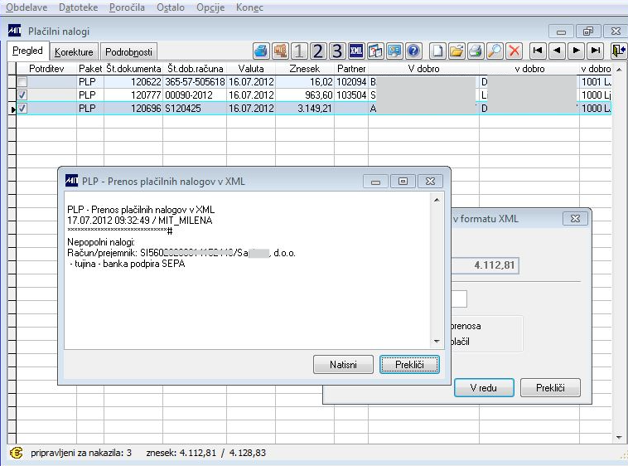Click the Št.dokumenta column header

133,69
